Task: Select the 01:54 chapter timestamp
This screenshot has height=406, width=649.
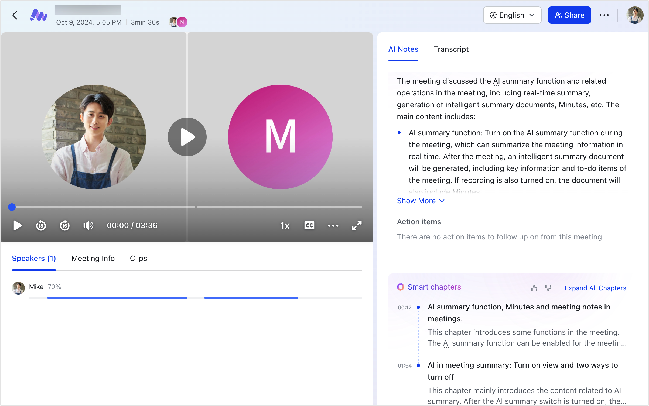Action: 404,366
